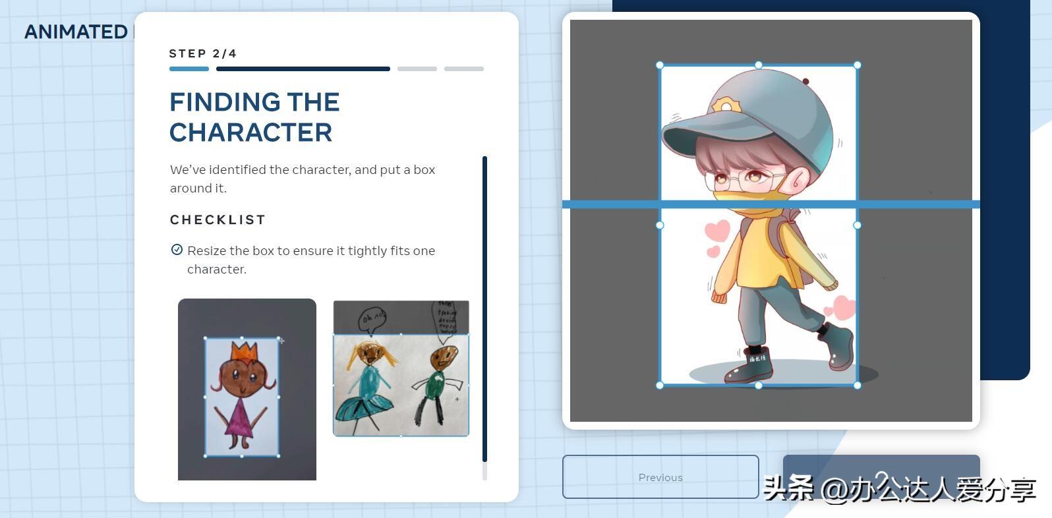
Task: Click the second, dark step progress segment
Action: point(303,69)
